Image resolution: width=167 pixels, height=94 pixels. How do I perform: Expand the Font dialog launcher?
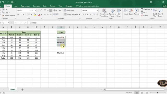tap(42, 19)
